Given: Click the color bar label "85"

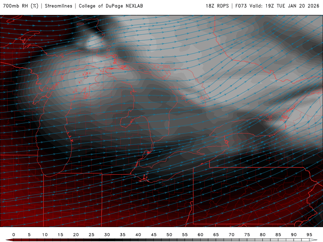Looking at the screenshot, I should [x=278, y=235].
